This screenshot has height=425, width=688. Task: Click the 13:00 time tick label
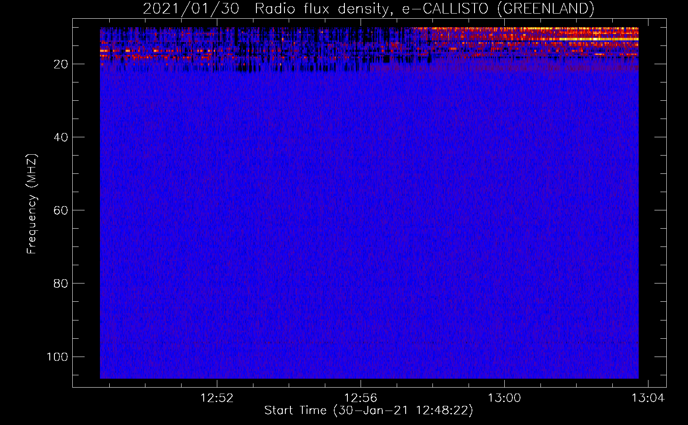(x=504, y=398)
